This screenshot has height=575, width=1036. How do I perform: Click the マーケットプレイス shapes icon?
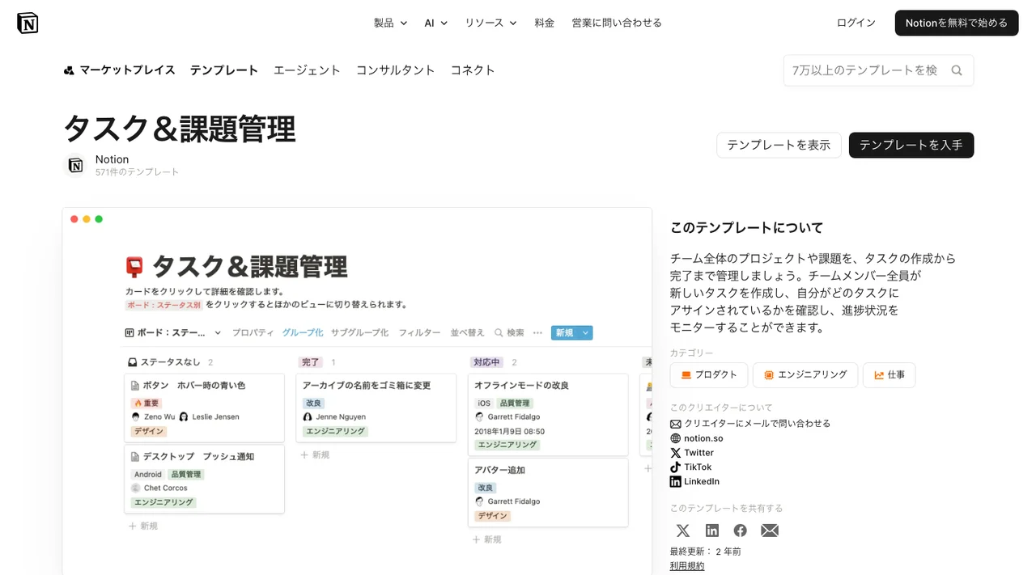pos(69,70)
